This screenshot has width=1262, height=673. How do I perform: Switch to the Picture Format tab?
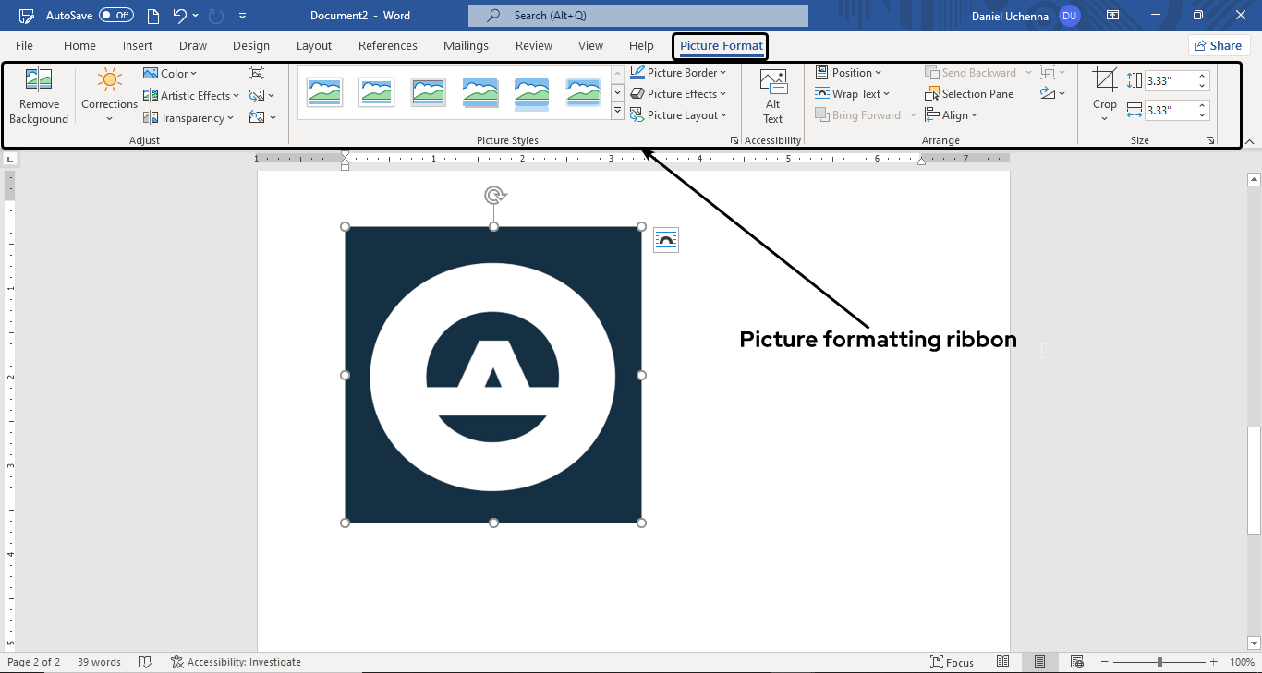[x=720, y=45]
